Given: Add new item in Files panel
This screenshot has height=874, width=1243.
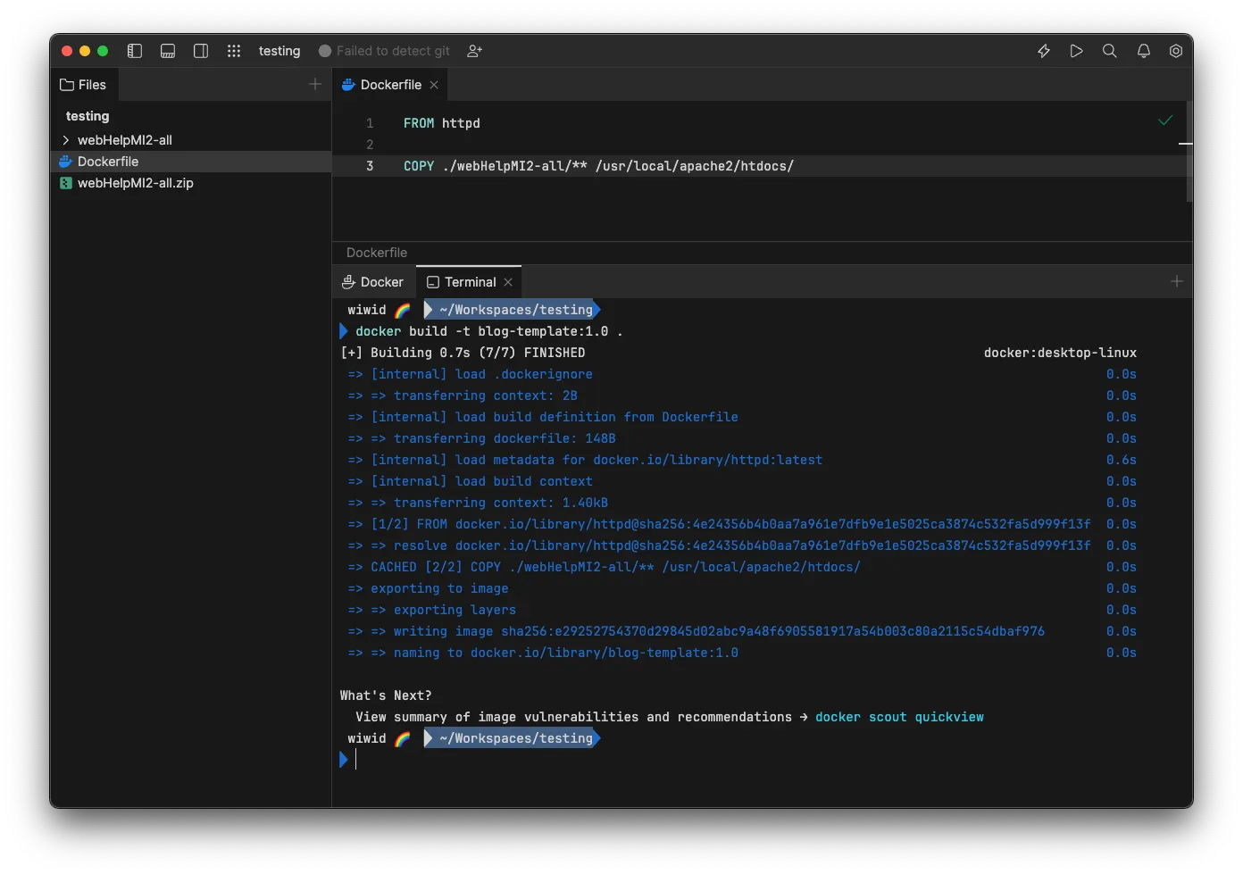Looking at the screenshot, I should [315, 84].
